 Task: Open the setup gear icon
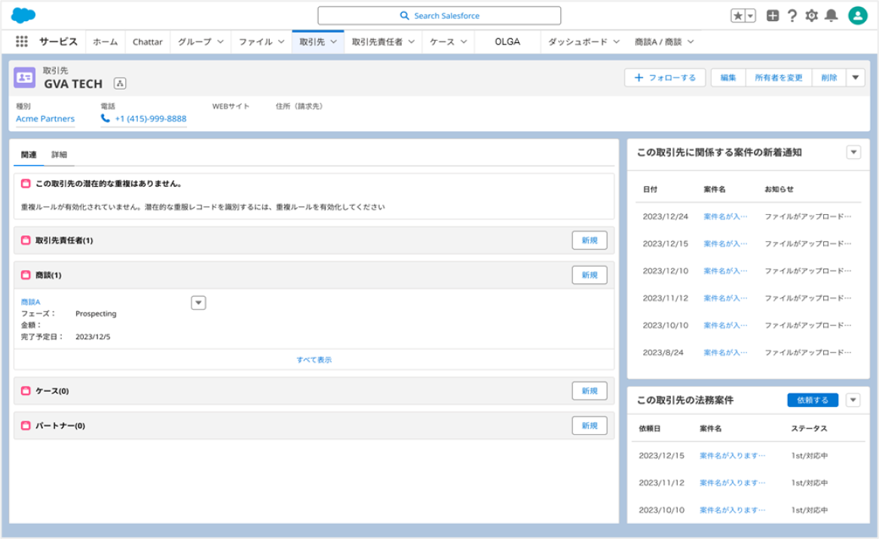[811, 16]
